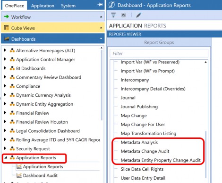Viewport: 222px width, 183px height.
Task: Select Import Var (WF vs Preserved) report
Action: [x=150, y=62]
